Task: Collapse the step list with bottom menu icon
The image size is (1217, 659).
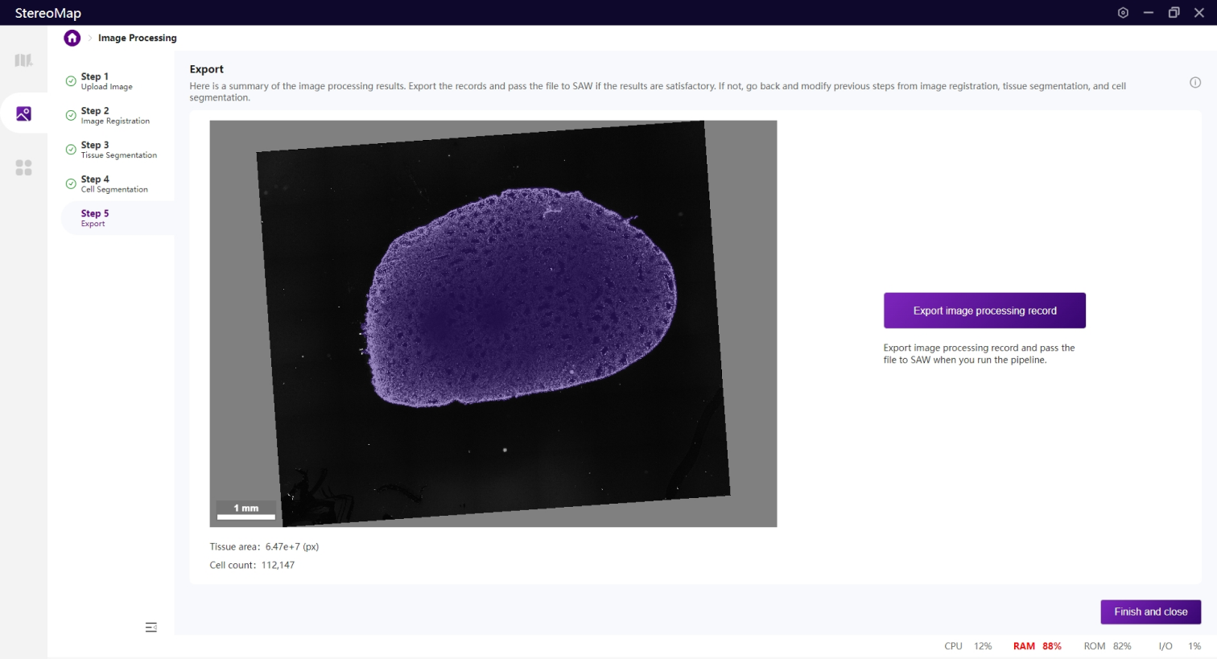Action: tap(151, 628)
